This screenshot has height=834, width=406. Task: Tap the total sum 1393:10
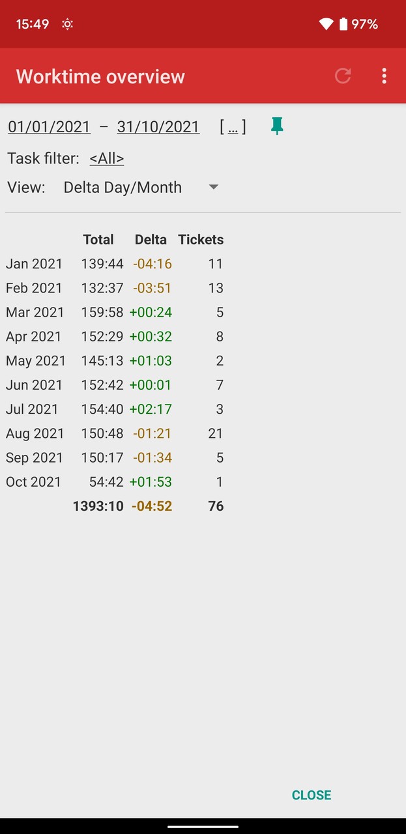coord(98,506)
